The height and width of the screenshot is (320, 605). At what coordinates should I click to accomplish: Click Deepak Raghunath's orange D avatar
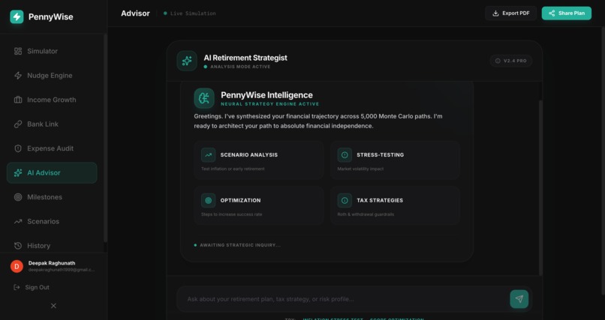(17, 266)
